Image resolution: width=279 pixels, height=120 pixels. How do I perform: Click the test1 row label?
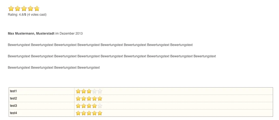tap(13, 91)
